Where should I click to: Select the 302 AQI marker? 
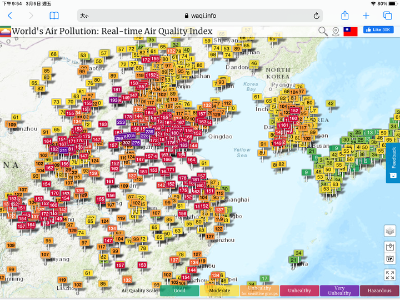[x=127, y=143]
